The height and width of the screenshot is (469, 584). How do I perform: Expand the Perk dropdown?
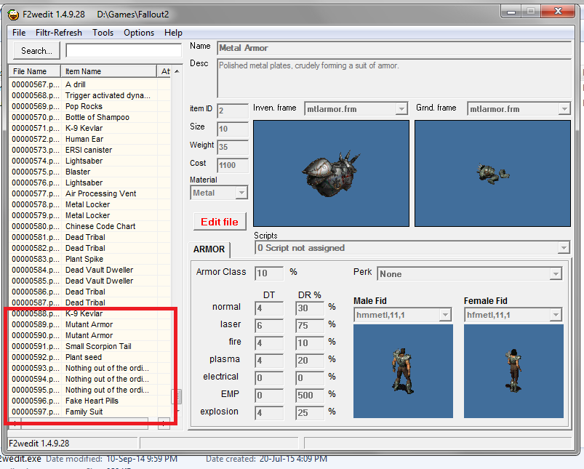[x=556, y=274]
